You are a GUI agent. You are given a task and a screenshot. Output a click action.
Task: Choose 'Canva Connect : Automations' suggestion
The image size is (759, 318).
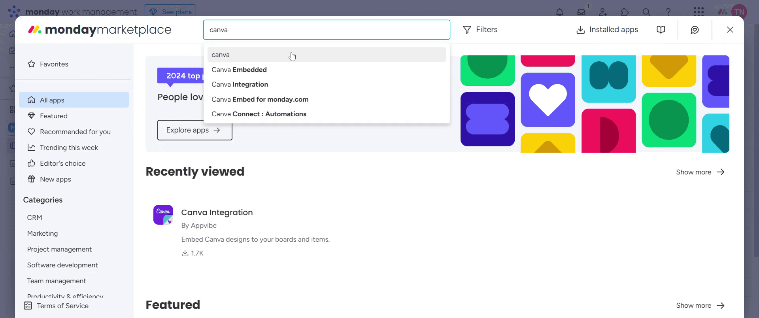click(x=327, y=114)
